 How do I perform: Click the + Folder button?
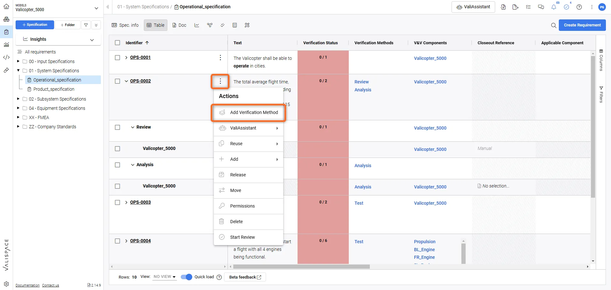pyautogui.click(x=67, y=25)
